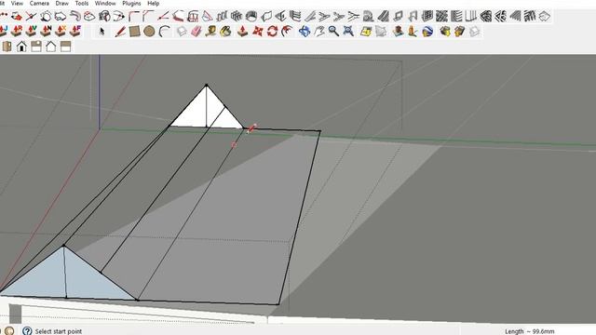Click the 'Length ~ 99.6mm' measurement readout
This screenshot has height=335, width=596.
pos(530,331)
